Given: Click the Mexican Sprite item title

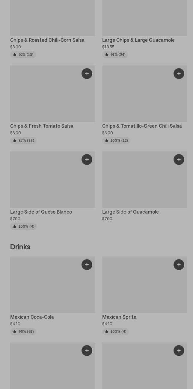Looking at the screenshot, I should coord(119,317).
